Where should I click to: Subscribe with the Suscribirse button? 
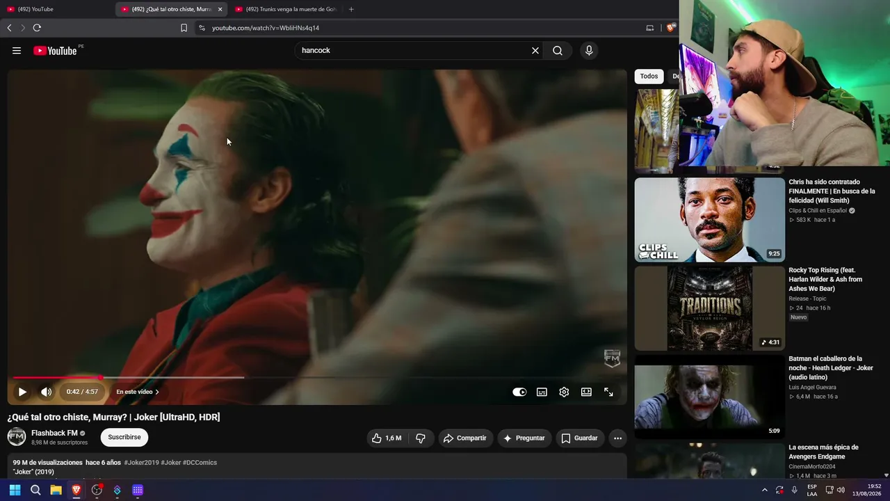[124, 437]
